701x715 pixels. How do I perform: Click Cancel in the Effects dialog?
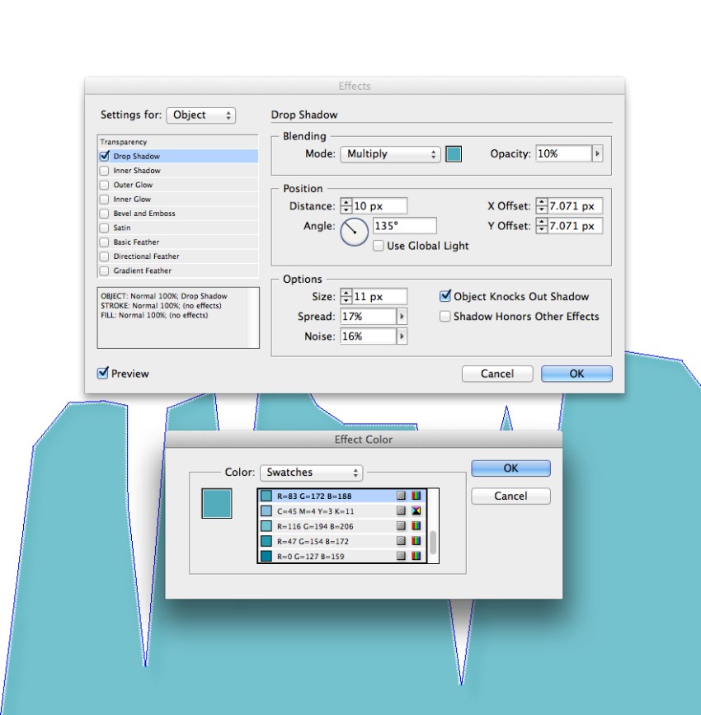tap(497, 374)
